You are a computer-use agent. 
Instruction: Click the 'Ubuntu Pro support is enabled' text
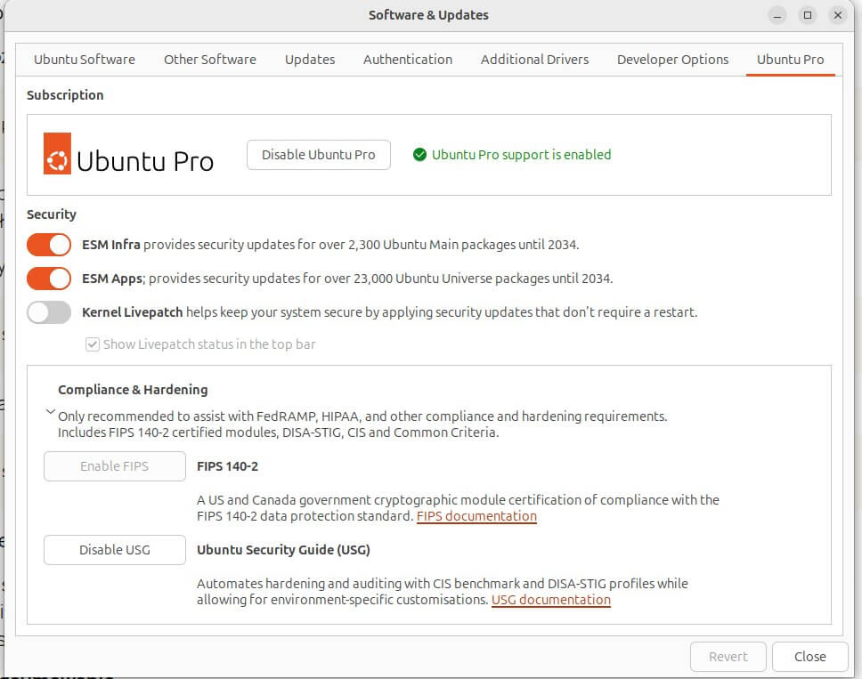[521, 155]
